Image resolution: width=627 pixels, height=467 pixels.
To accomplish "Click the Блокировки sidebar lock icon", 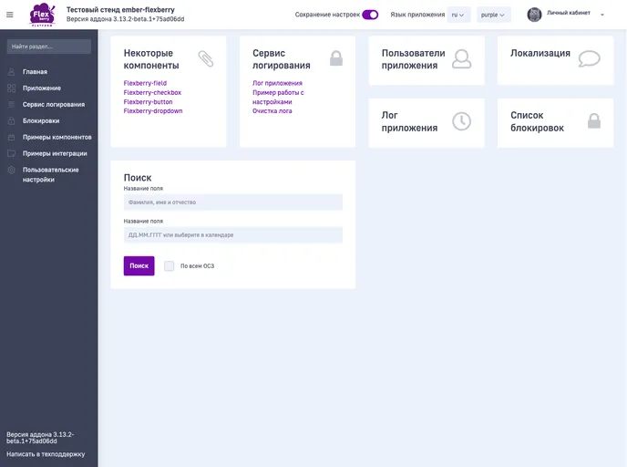I will [11, 120].
